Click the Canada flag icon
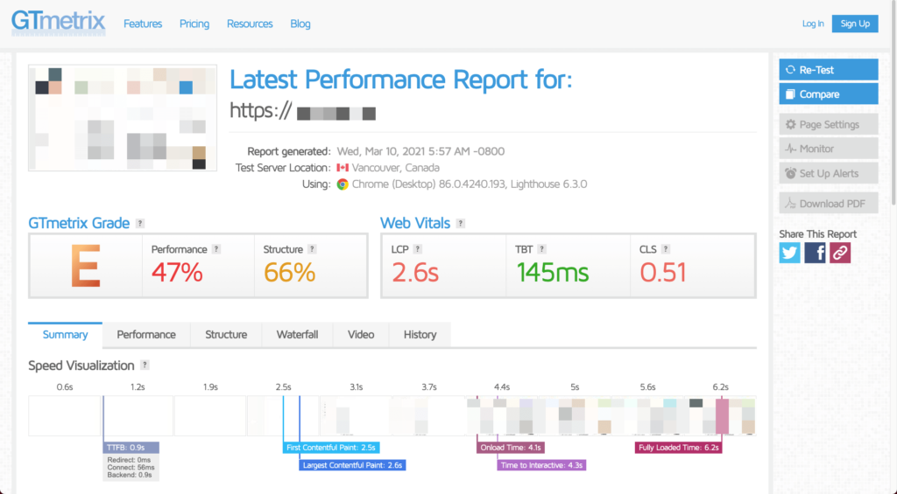Image resolution: width=897 pixels, height=494 pixels. point(343,168)
